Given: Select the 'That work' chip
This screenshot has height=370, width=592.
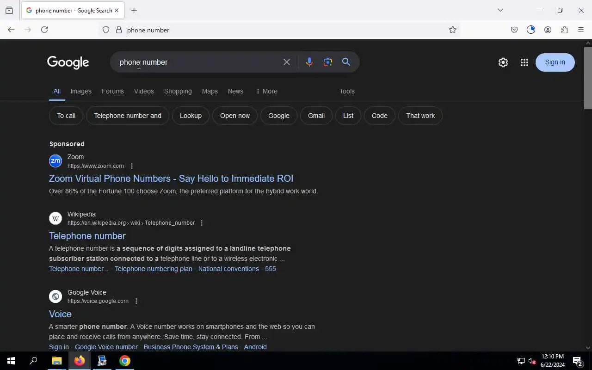Looking at the screenshot, I should click(x=420, y=116).
